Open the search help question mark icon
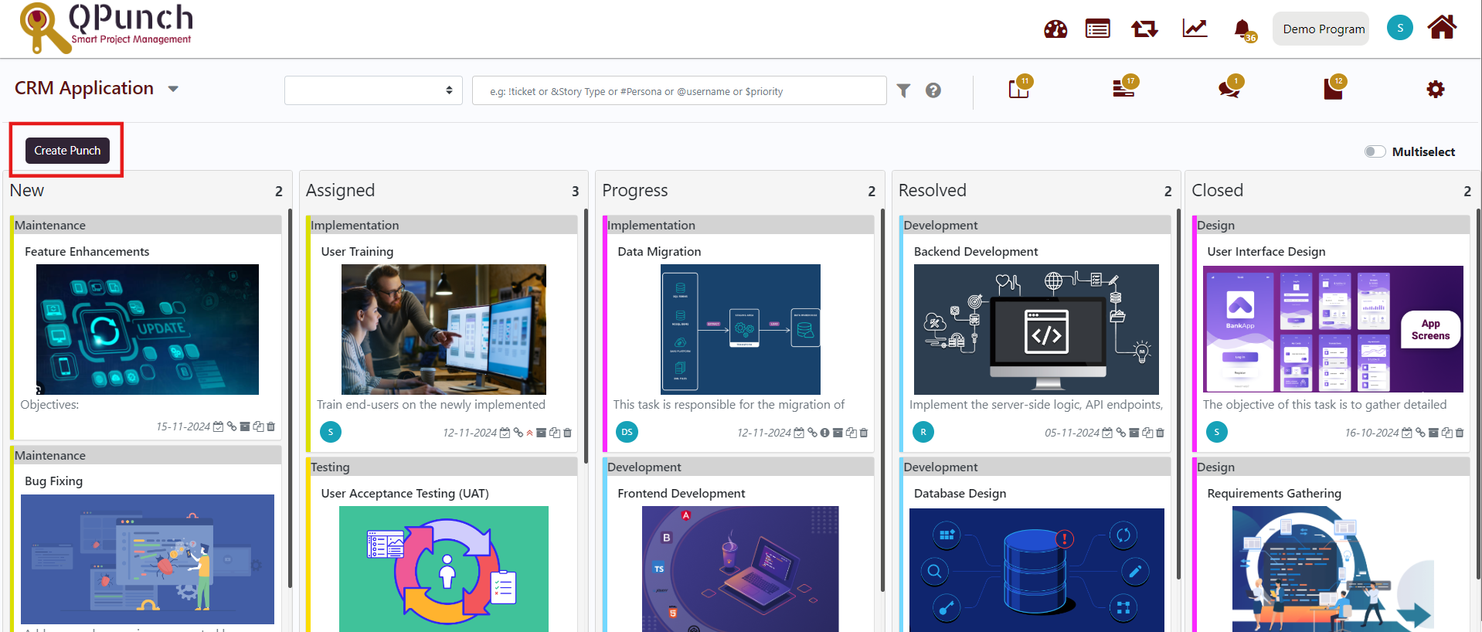This screenshot has height=632, width=1482. tap(933, 90)
